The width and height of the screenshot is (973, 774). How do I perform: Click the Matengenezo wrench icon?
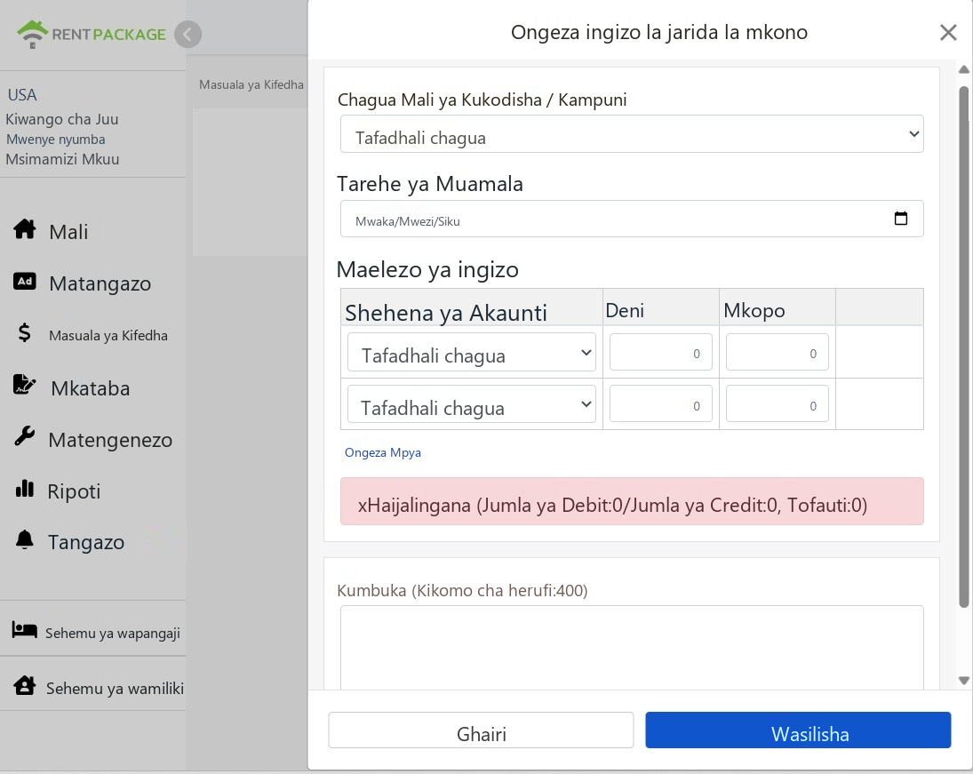coord(25,437)
